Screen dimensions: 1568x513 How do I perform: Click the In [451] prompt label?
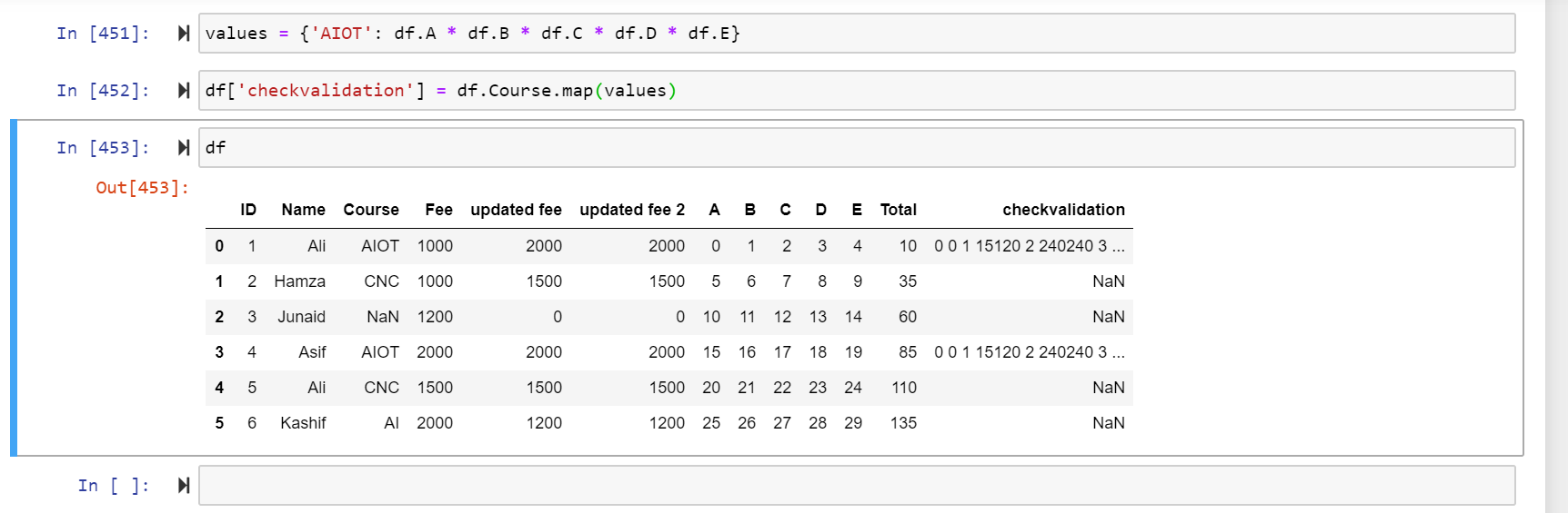[x=103, y=34]
